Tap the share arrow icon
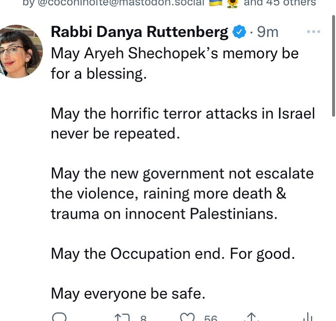This screenshot has height=321, width=336. 251,317
